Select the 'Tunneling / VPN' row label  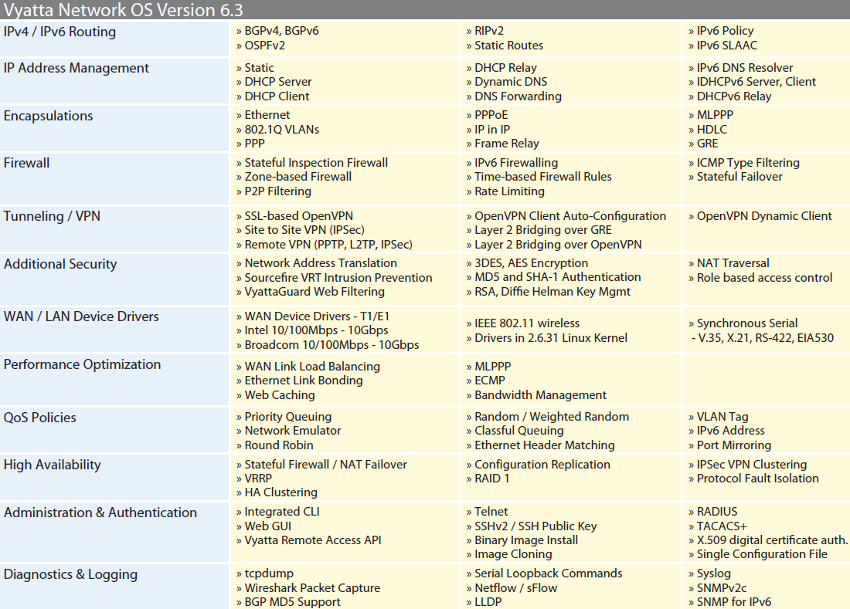pyautogui.click(x=52, y=216)
